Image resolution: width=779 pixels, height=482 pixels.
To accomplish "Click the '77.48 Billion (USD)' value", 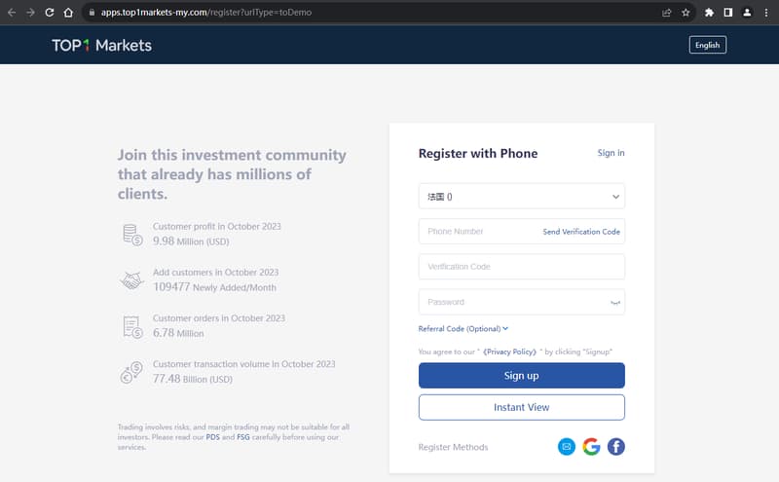I will coord(193,379).
